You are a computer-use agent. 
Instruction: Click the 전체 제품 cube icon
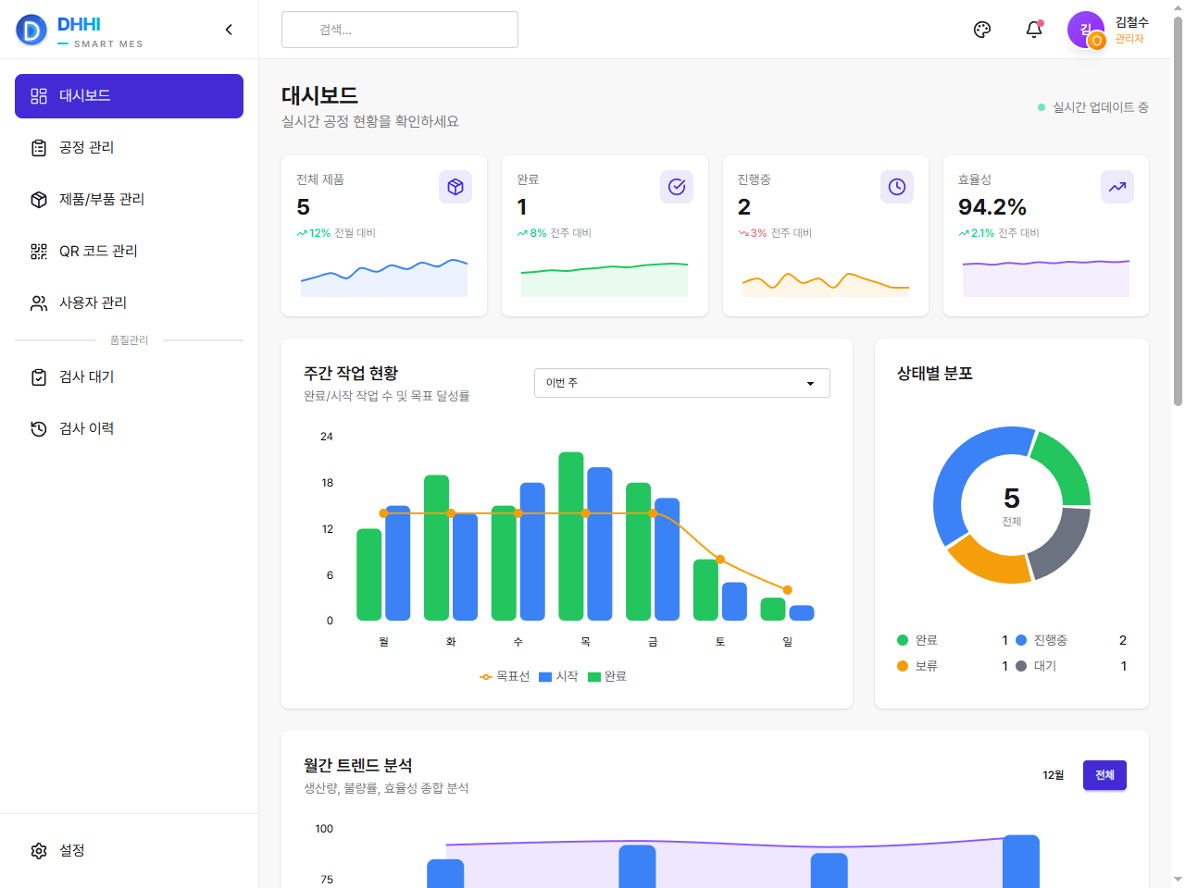click(x=455, y=187)
